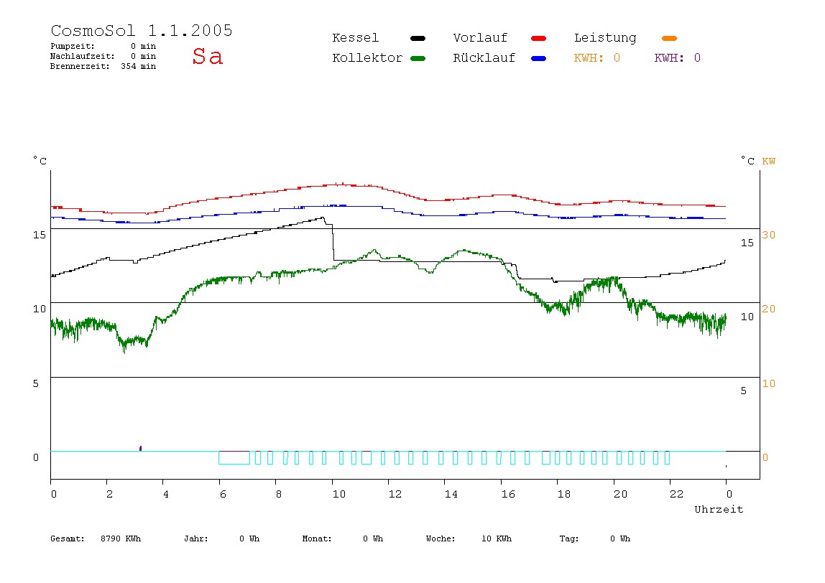Click the '16' hour label on time axis

tap(508, 494)
